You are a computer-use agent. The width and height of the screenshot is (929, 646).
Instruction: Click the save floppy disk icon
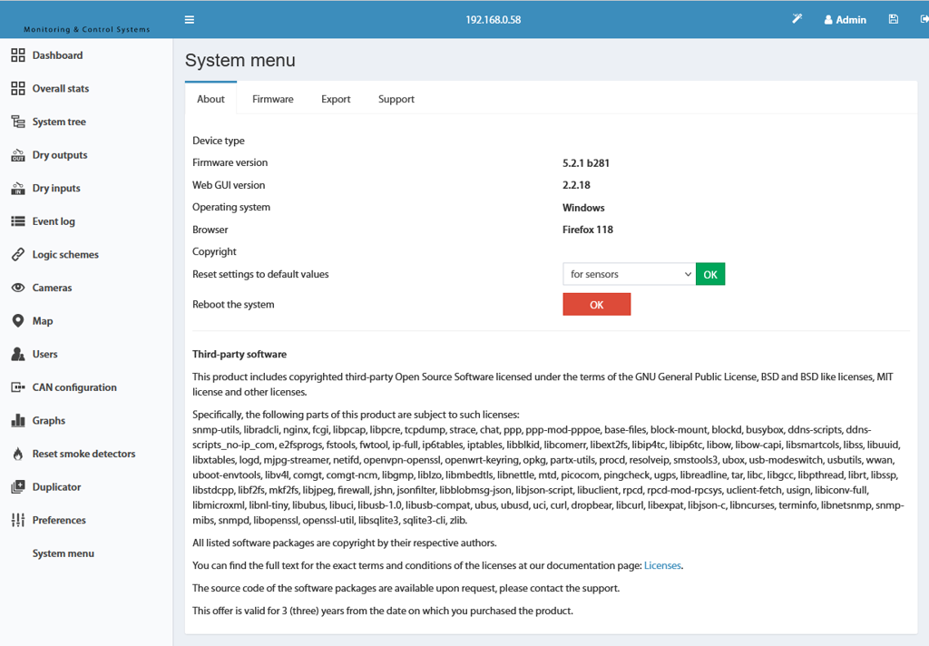point(894,20)
